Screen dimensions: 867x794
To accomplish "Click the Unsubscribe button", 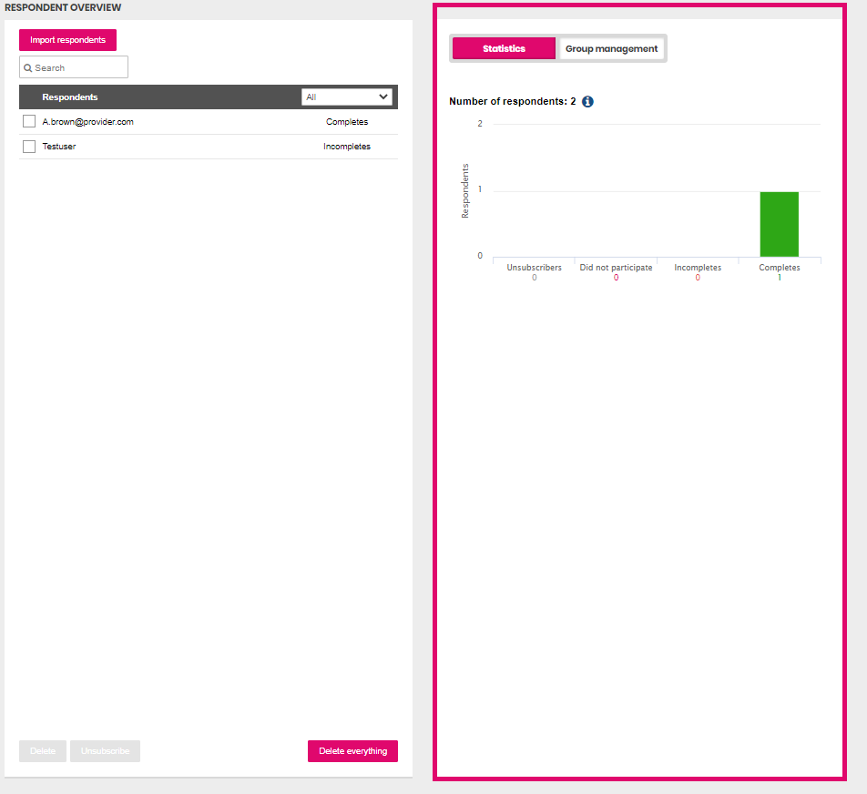I will [105, 751].
